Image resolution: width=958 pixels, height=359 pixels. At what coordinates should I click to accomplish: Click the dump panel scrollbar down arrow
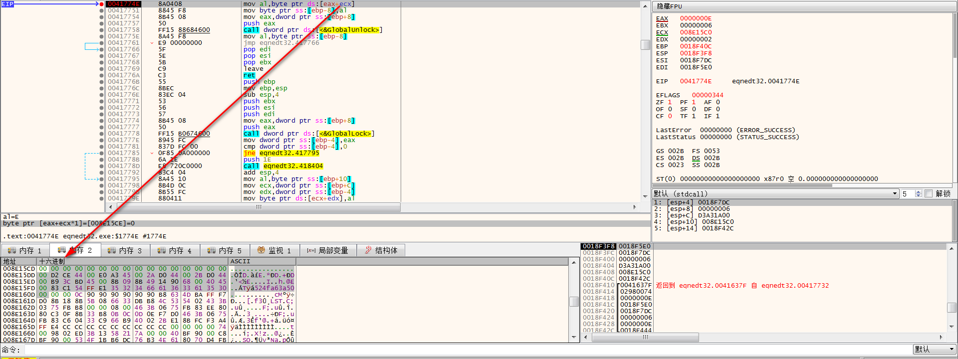tap(574, 338)
